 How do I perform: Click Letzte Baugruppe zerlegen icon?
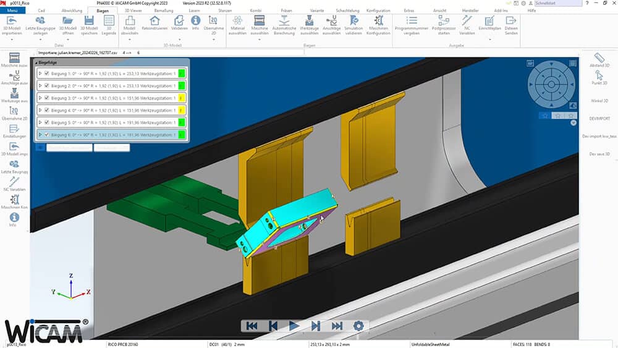click(40, 20)
